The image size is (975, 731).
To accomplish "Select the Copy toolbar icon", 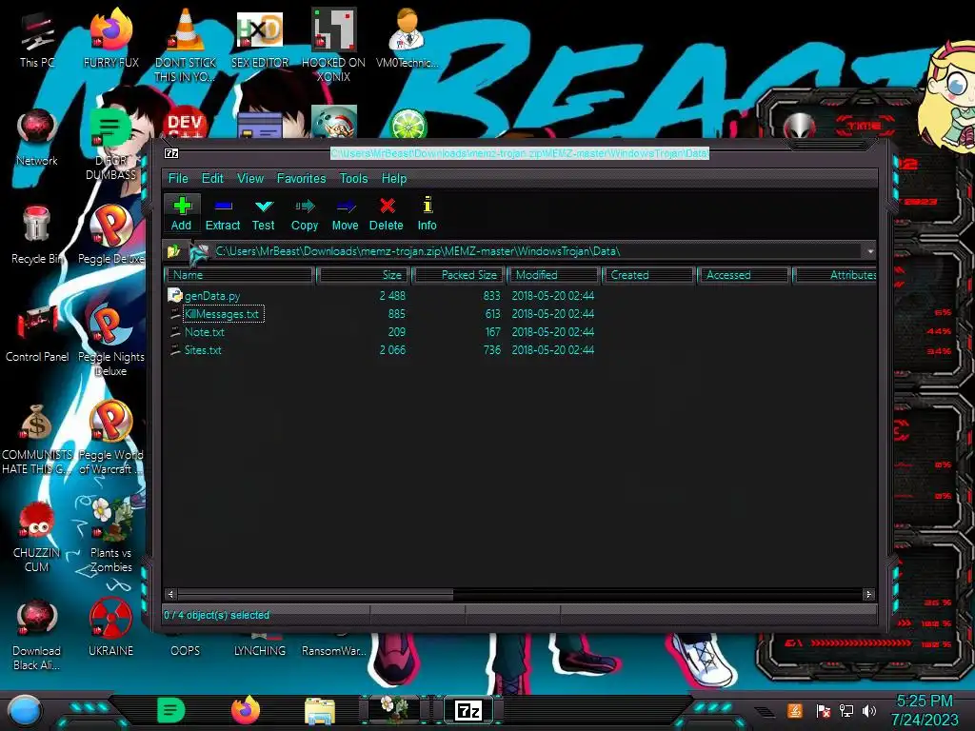I will tap(305, 213).
